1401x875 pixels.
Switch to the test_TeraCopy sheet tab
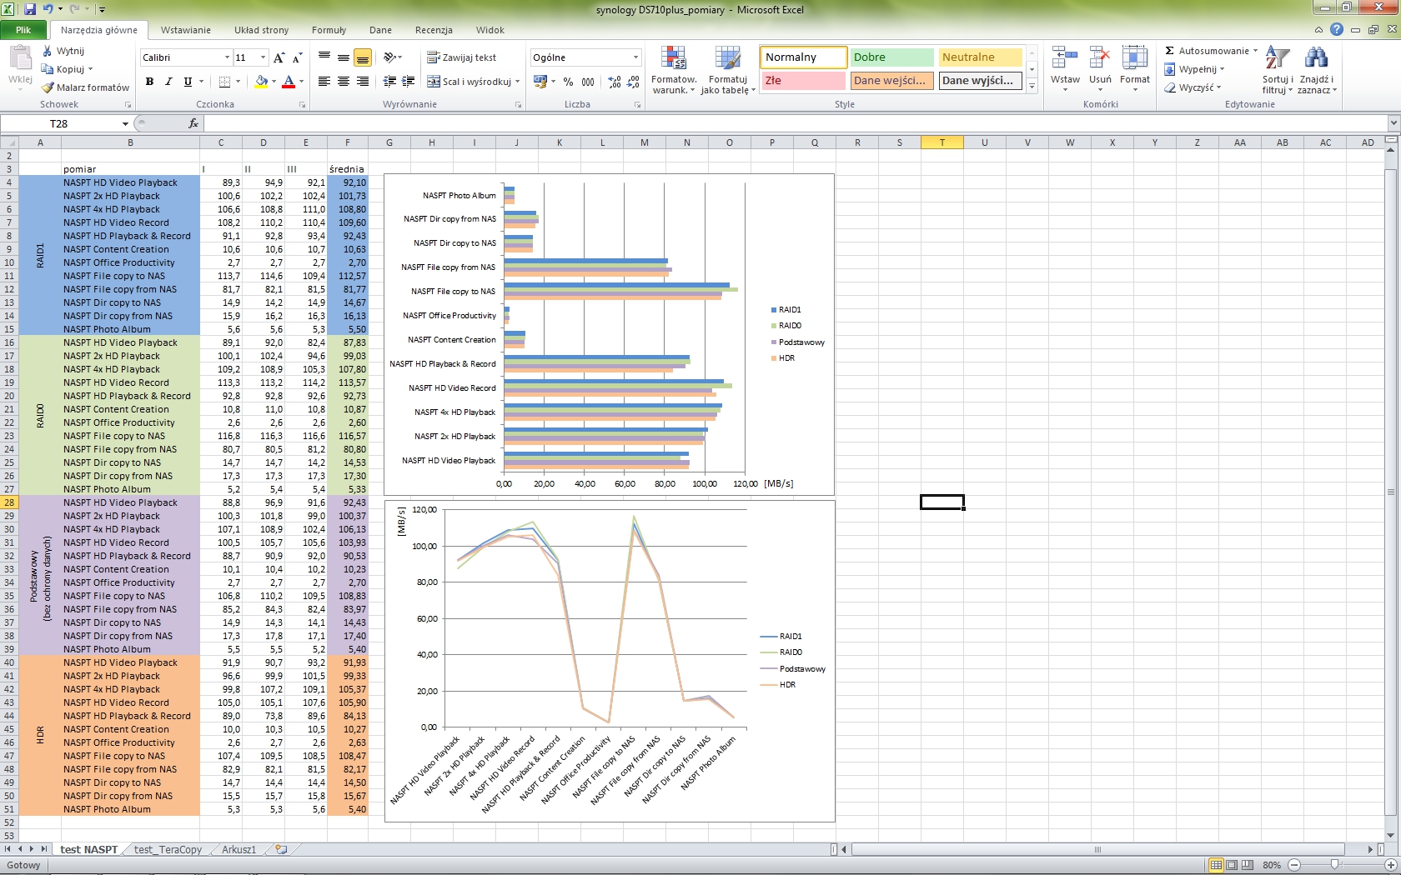pyautogui.click(x=168, y=850)
